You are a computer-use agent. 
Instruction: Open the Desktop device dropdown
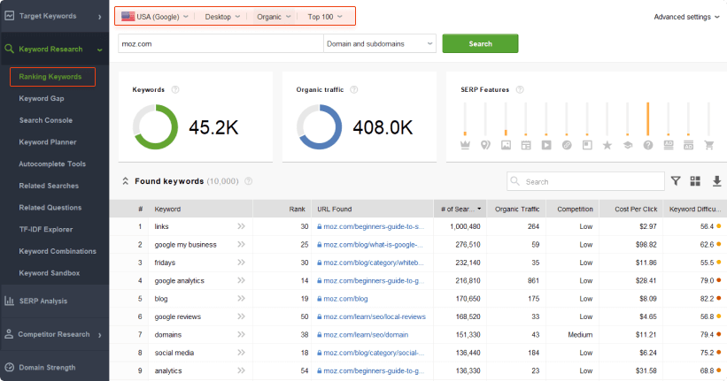coord(222,17)
